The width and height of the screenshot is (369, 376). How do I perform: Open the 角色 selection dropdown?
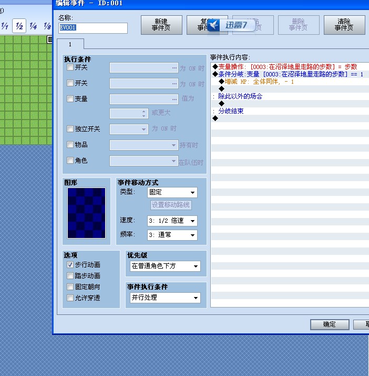click(144, 161)
